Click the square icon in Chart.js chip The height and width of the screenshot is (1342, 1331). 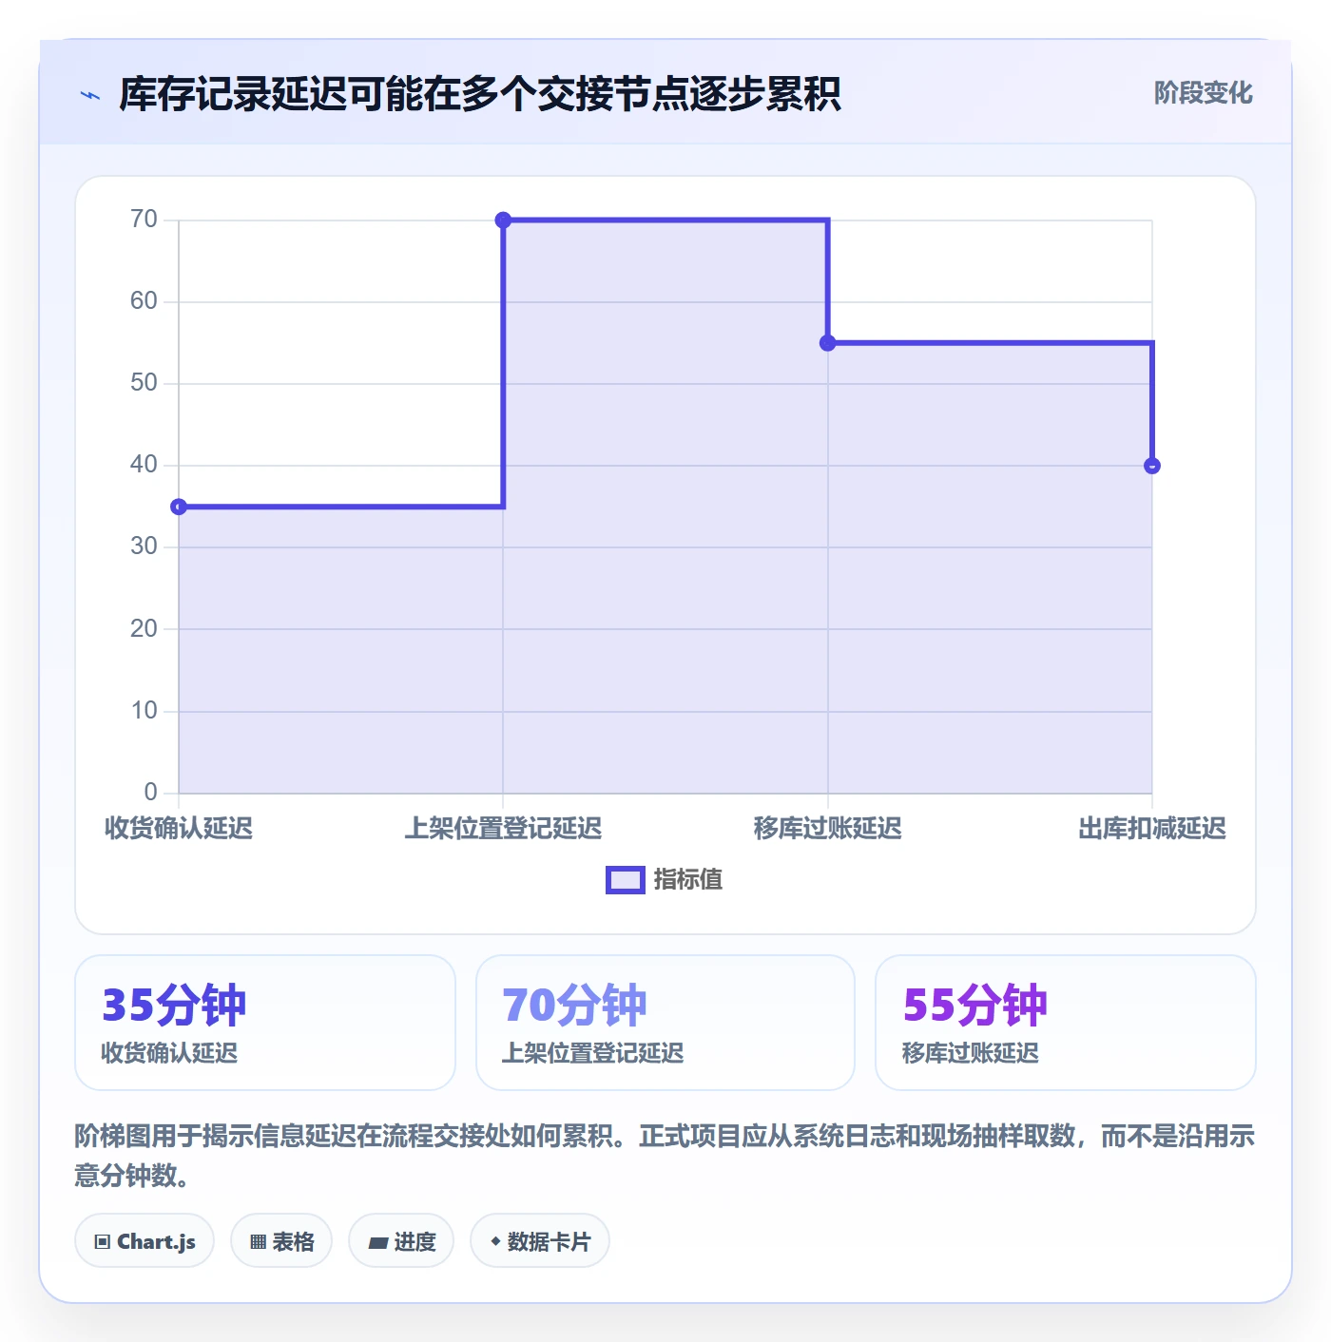pyautogui.click(x=103, y=1241)
